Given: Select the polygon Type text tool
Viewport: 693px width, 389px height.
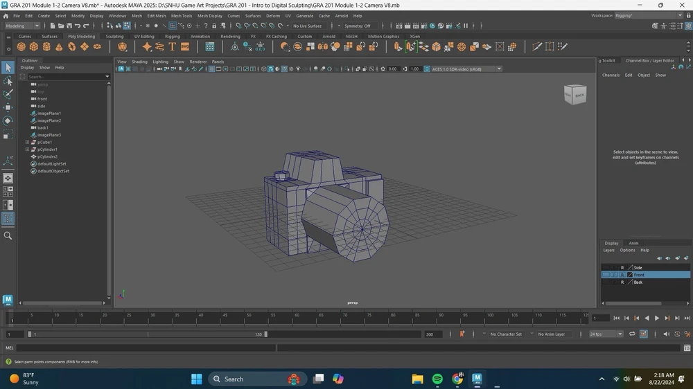Looking at the screenshot, I should pos(173,47).
